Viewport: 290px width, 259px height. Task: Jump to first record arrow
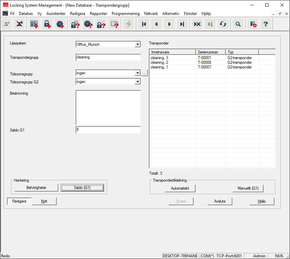tap(144, 24)
